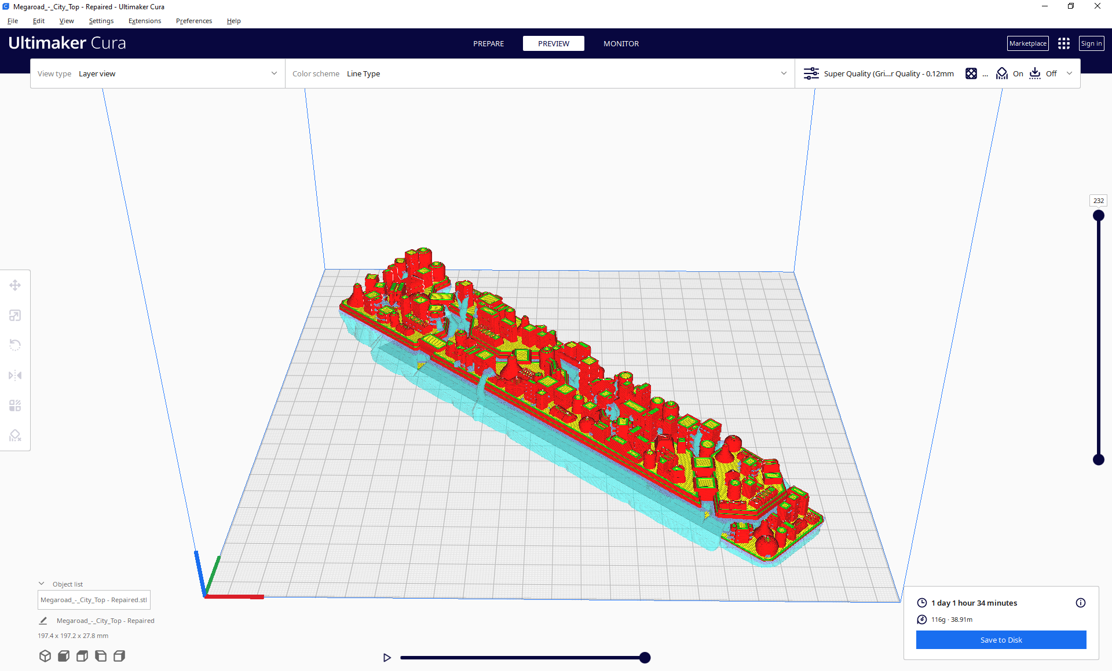This screenshot has width=1112, height=671.
Task: Play the layer simulation
Action: [x=387, y=658]
